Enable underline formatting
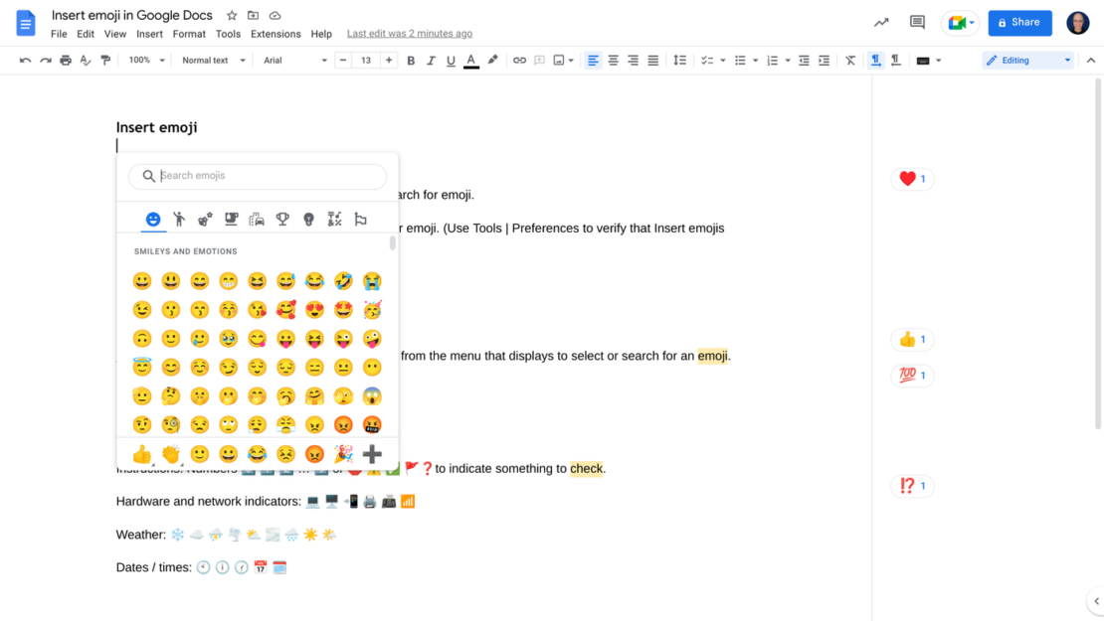 (451, 60)
